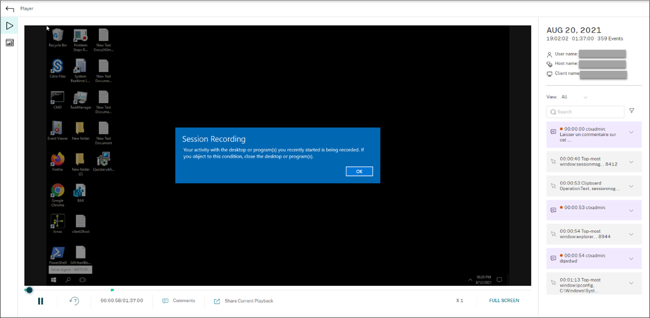Rewind seven seconds with the replay icon
Screen dimensions: 650x318
[74, 301]
